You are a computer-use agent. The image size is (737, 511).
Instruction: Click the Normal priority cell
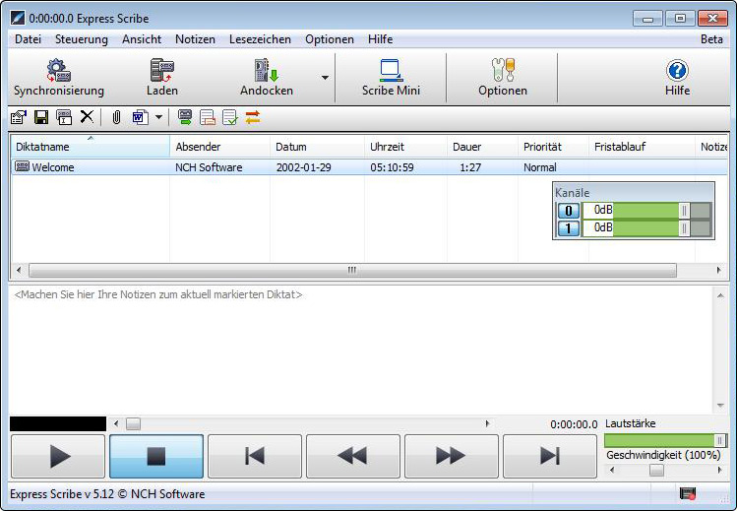pyautogui.click(x=540, y=167)
